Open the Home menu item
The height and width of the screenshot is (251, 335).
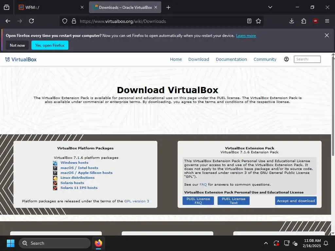click(x=176, y=59)
